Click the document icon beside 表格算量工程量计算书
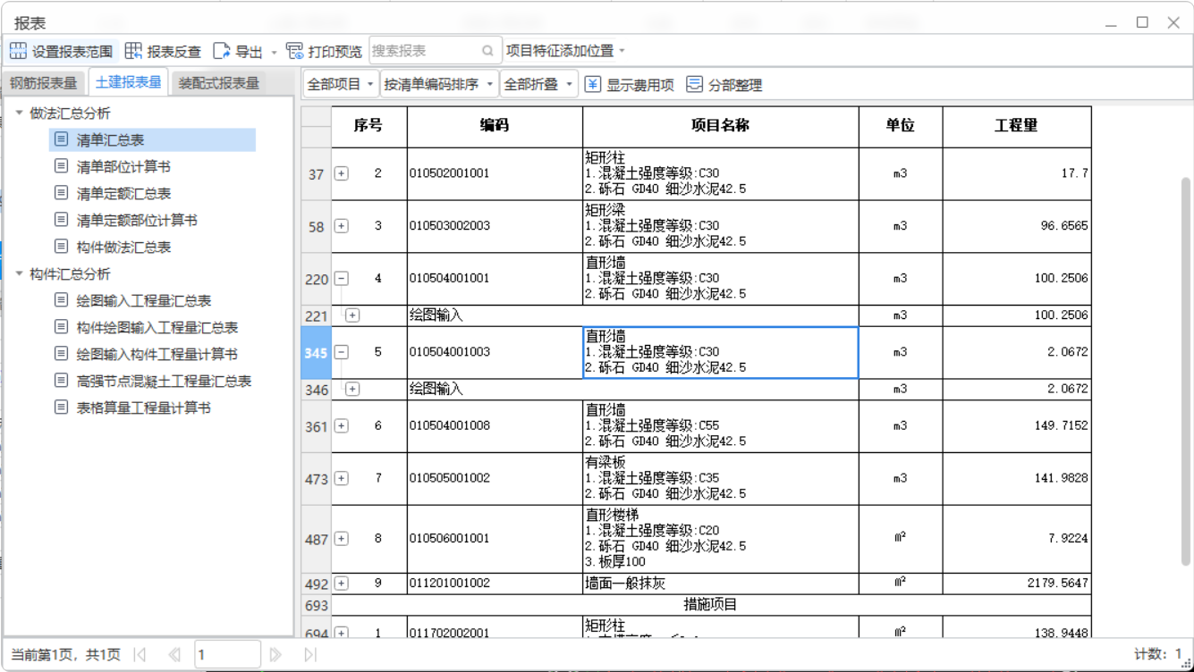1194x672 pixels. [61, 407]
